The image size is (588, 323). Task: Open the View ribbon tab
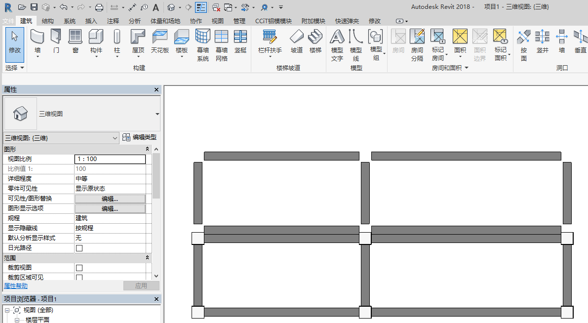[x=218, y=21]
